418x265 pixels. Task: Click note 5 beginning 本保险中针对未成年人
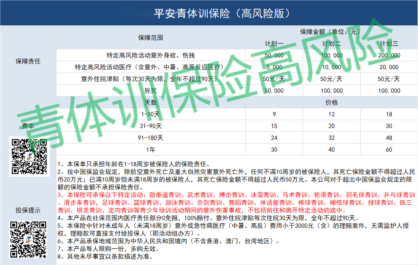[x=233, y=230]
